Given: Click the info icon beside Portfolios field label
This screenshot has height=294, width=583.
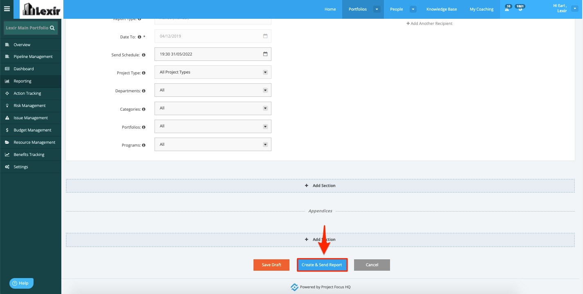Looking at the screenshot, I should tap(144, 127).
